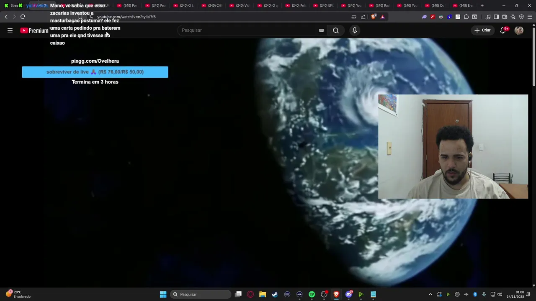Open the Leo AI sparkle icon

click(x=513, y=17)
